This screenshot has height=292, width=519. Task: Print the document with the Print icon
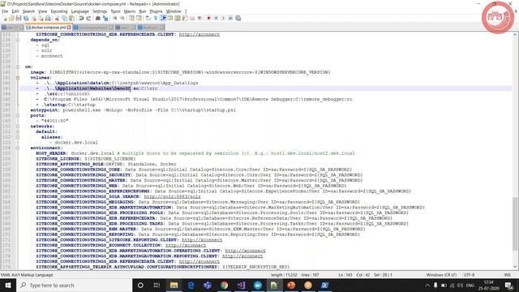click(x=48, y=18)
